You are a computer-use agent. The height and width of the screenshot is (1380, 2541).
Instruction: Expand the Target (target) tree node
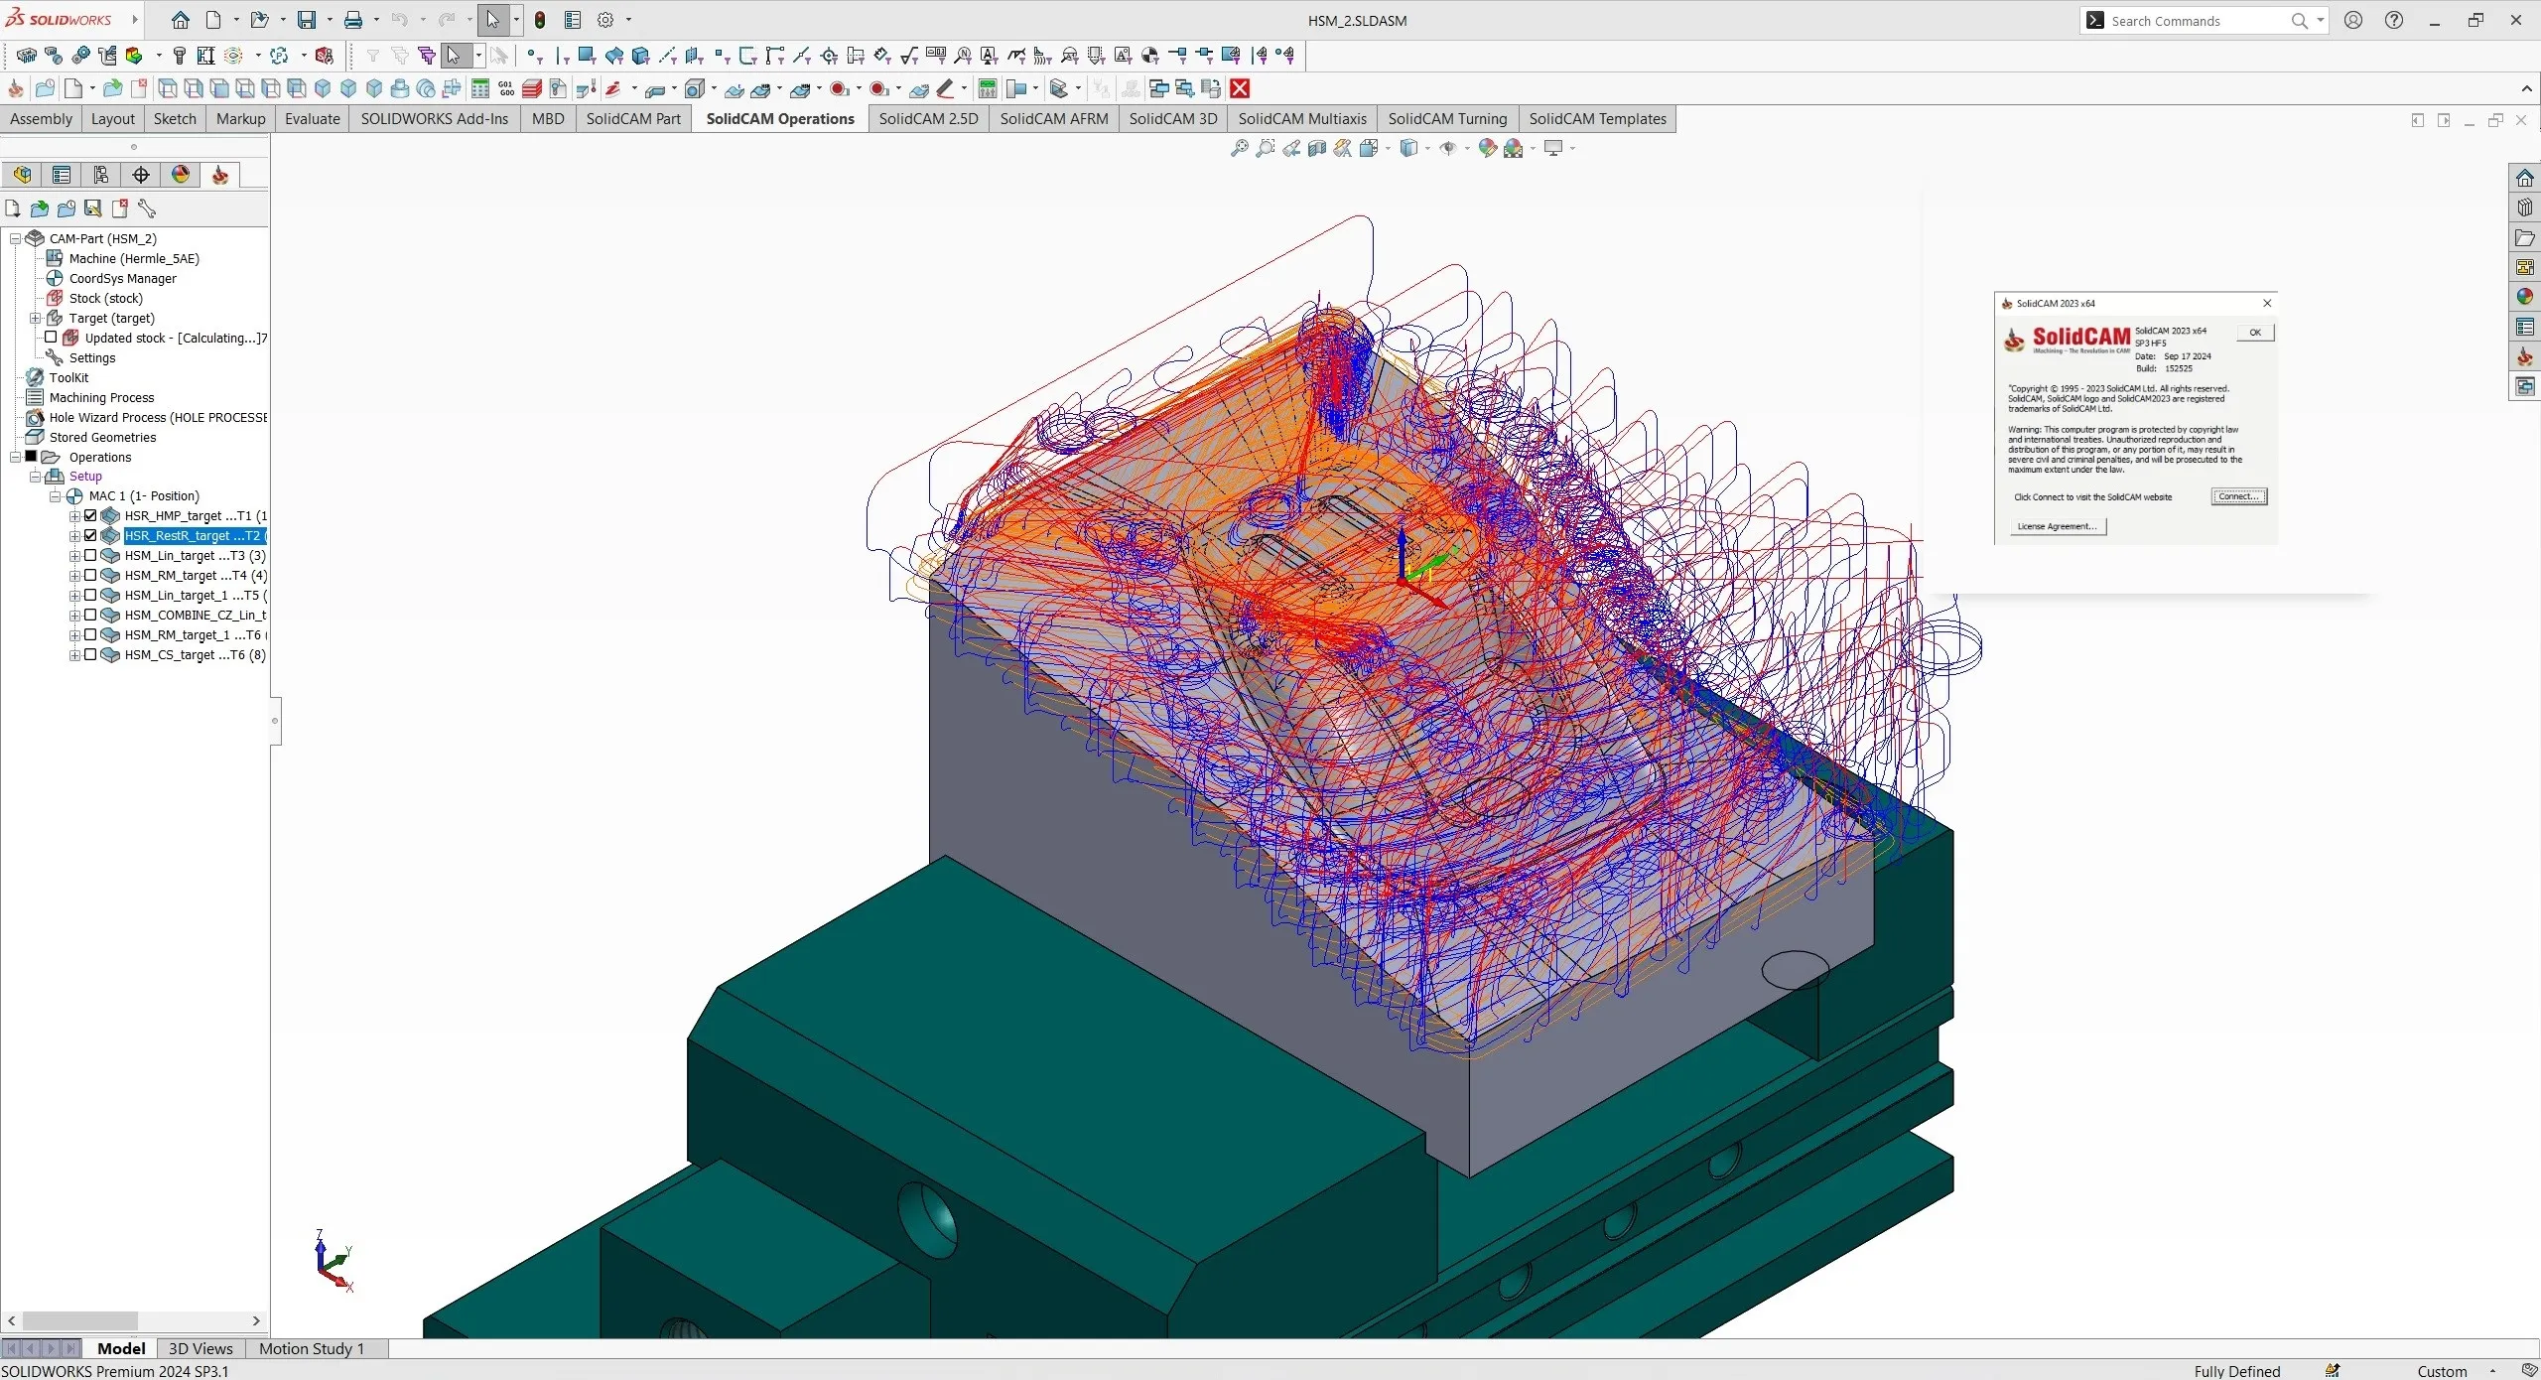35,318
